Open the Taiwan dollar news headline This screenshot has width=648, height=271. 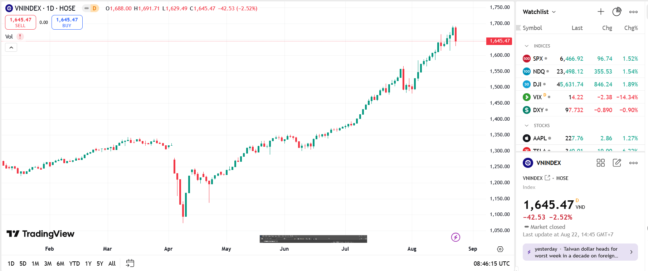click(580, 252)
